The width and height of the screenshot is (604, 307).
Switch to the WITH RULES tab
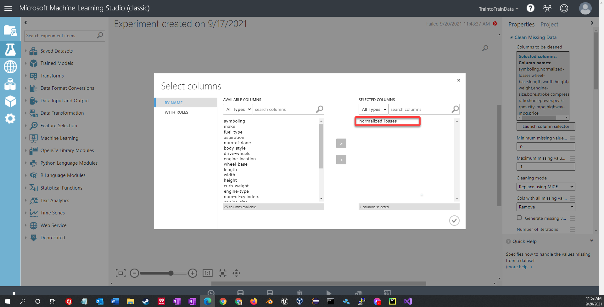point(176,112)
